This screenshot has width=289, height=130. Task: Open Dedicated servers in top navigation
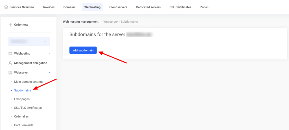point(148,7)
